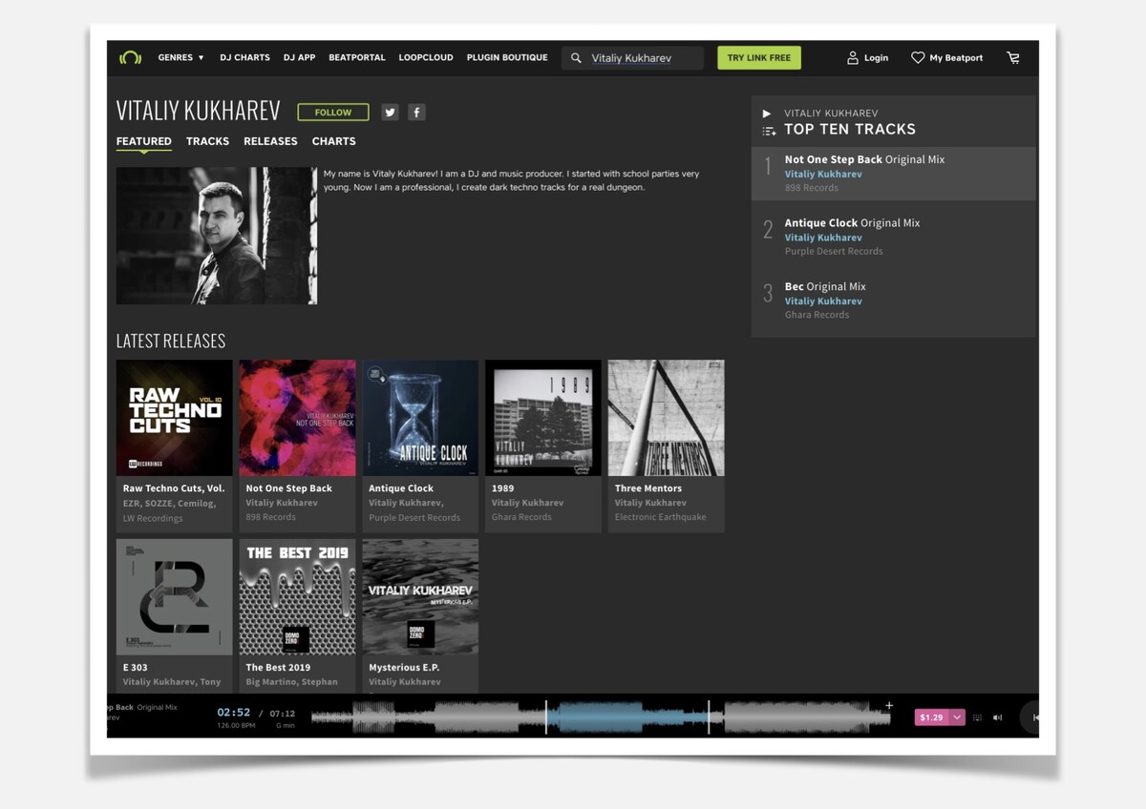1146x809 pixels.
Task: Click the player volume speaker icon
Action: [998, 717]
